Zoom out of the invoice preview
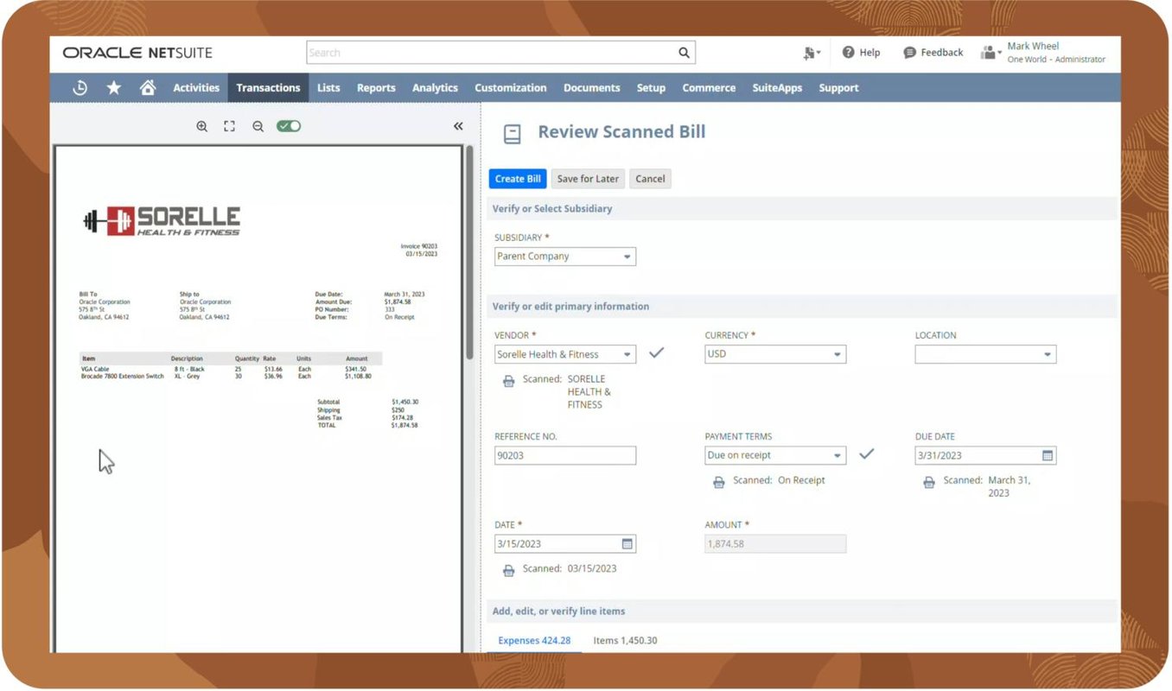This screenshot has width=1172, height=691. click(x=258, y=125)
